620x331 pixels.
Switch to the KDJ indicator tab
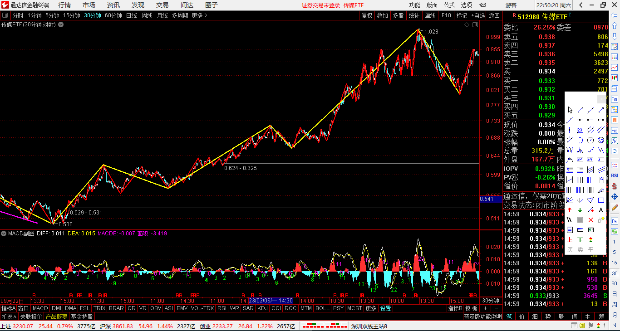(262, 308)
